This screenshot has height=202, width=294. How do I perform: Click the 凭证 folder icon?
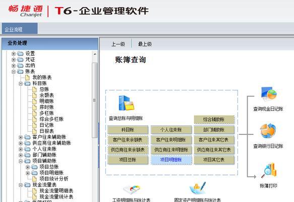pyautogui.click(x=20, y=60)
